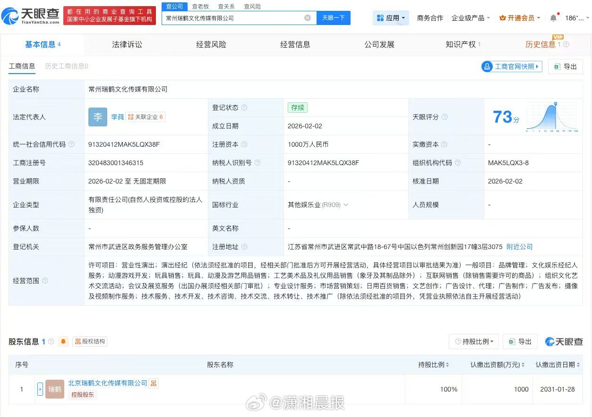Click the company name search input field

(x=232, y=18)
